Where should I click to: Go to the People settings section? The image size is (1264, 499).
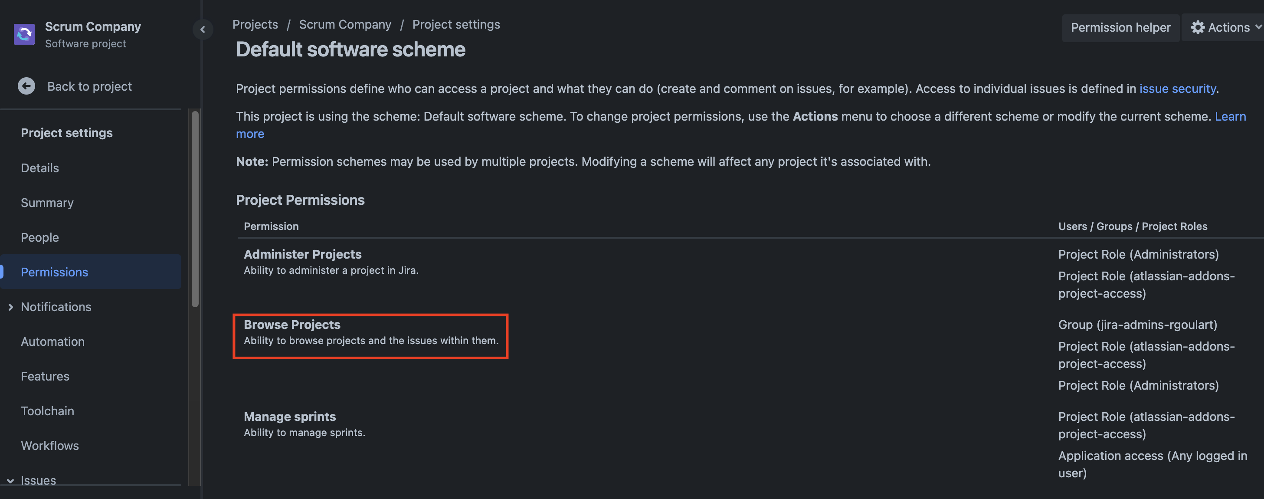click(x=39, y=237)
